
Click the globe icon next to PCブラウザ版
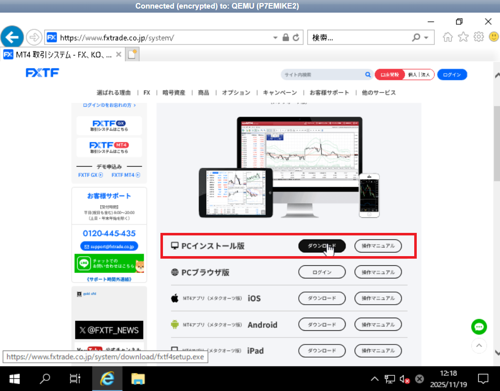pyautogui.click(x=175, y=272)
